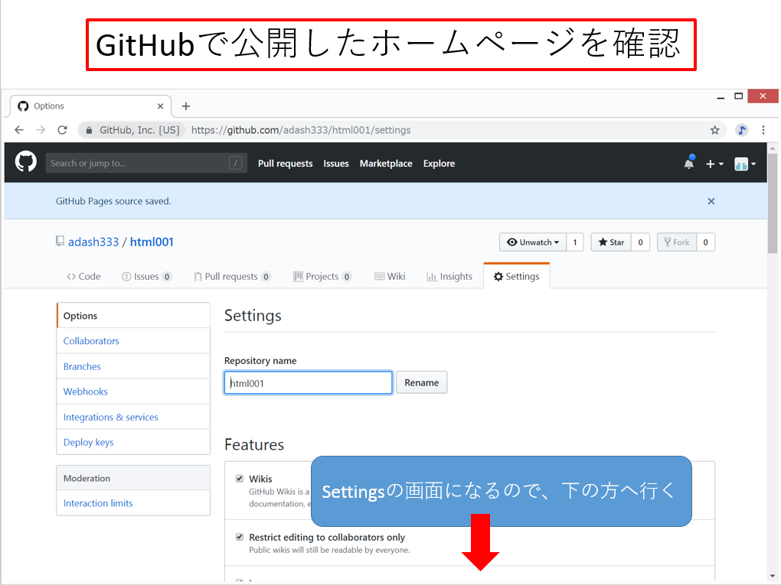Viewport: 781px width, 585px height.
Task: Dismiss the GitHub Pages saved banner
Action: pyautogui.click(x=711, y=201)
